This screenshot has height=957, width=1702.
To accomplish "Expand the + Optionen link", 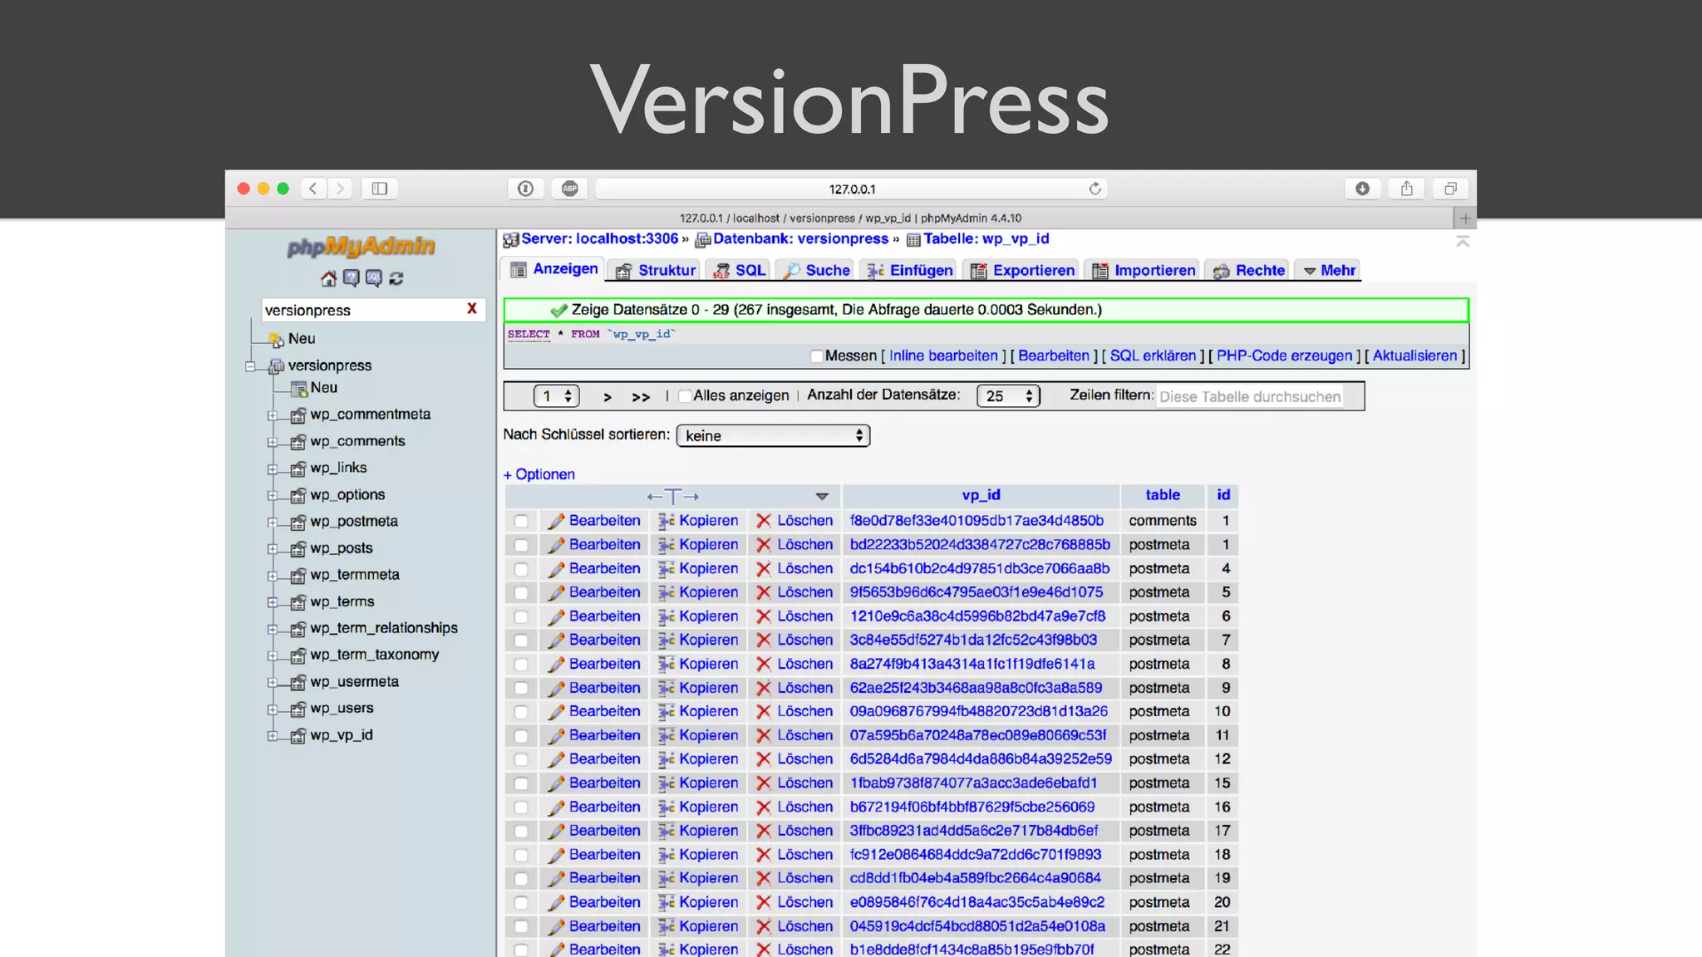I will click(539, 474).
